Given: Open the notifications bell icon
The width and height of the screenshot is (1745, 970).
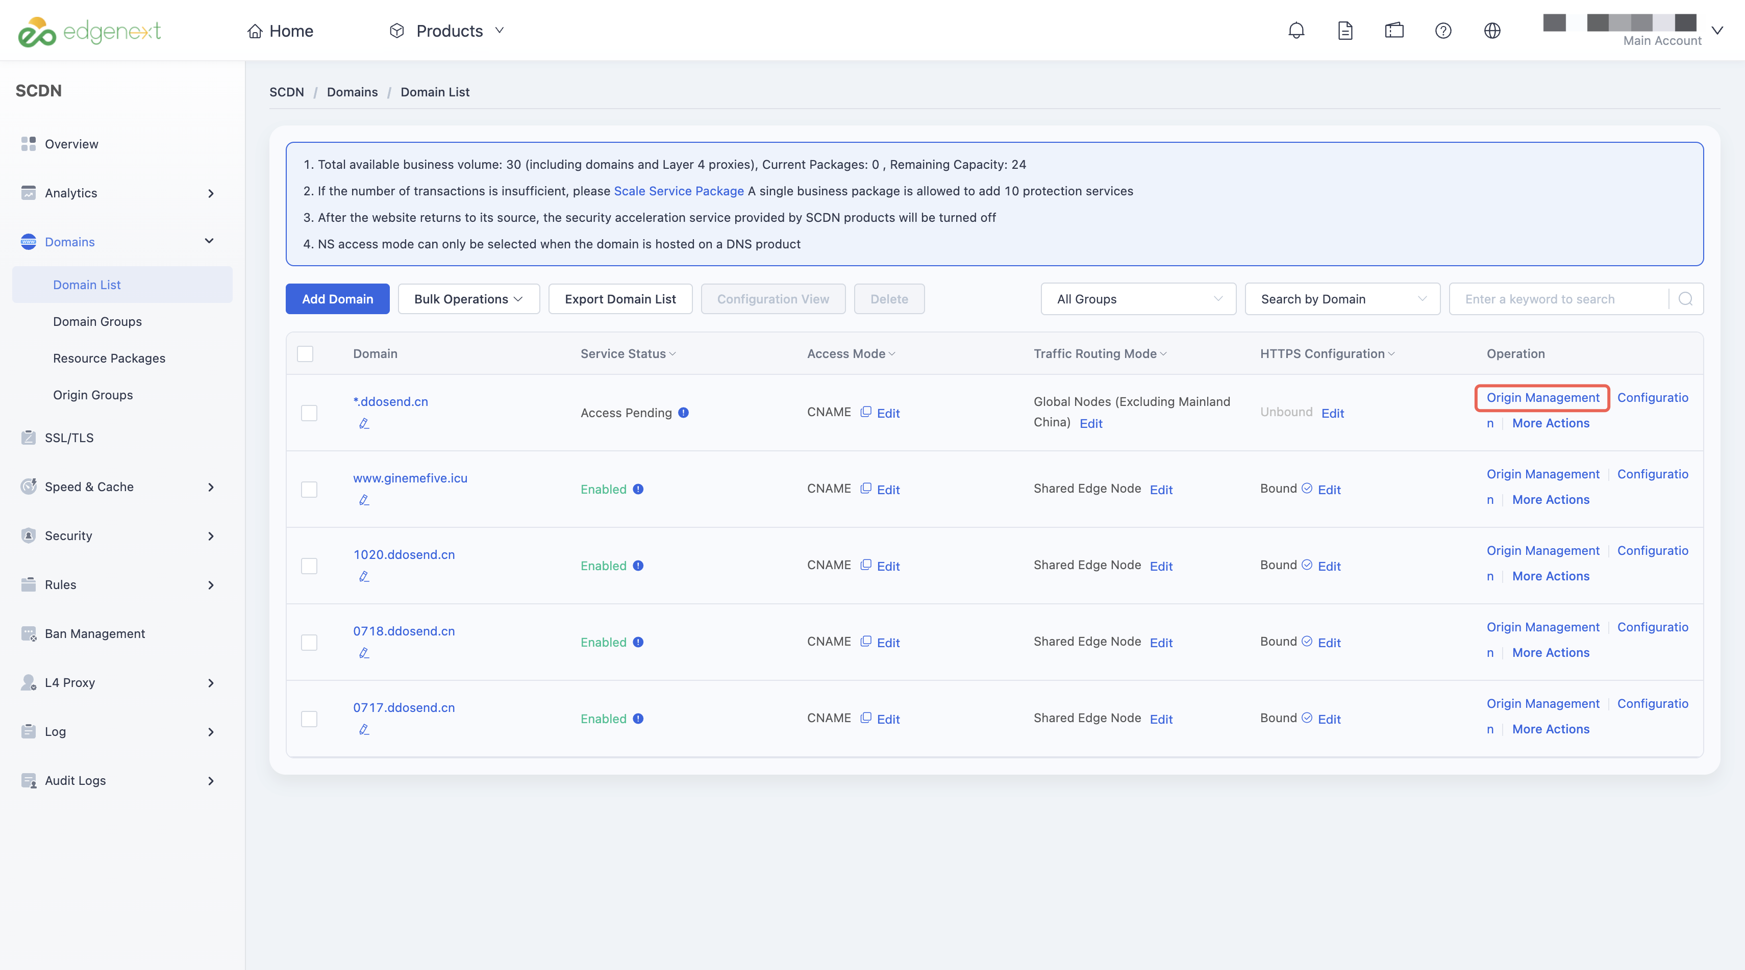Looking at the screenshot, I should (x=1296, y=31).
